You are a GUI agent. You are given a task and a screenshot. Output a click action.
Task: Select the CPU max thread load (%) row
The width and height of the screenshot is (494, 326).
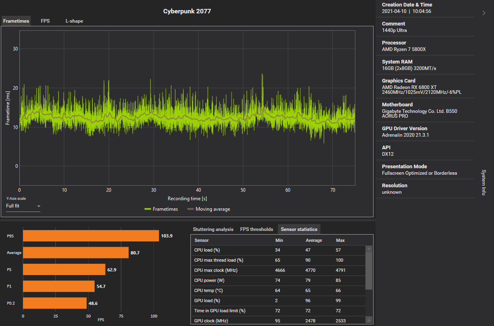278,260
